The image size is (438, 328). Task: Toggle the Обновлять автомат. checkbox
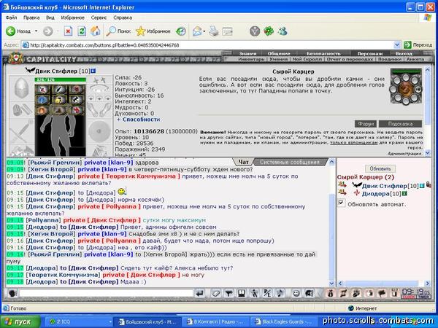(x=341, y=203)
